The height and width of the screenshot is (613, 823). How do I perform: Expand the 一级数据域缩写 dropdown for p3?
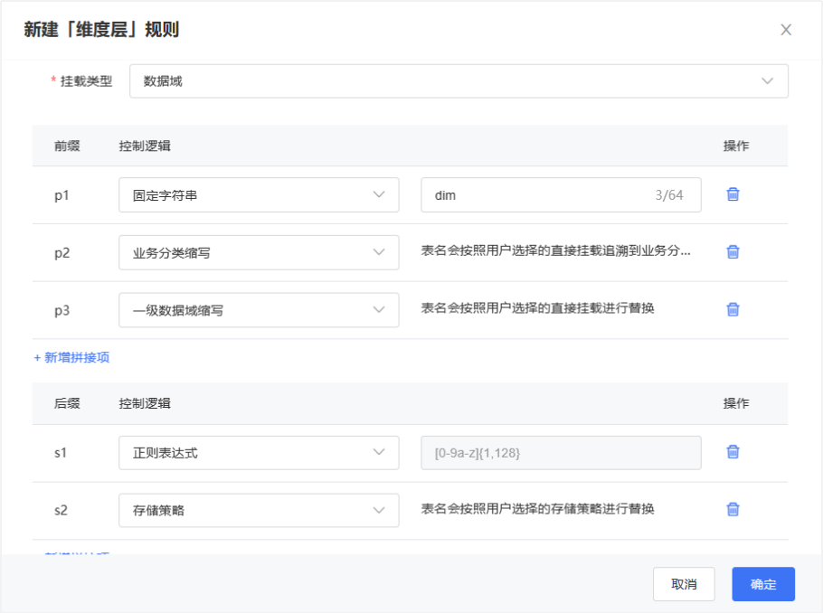[259, 310]
